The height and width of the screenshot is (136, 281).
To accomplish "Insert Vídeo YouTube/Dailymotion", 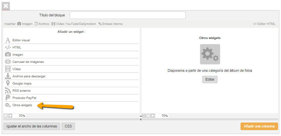I will coord(74,24).
